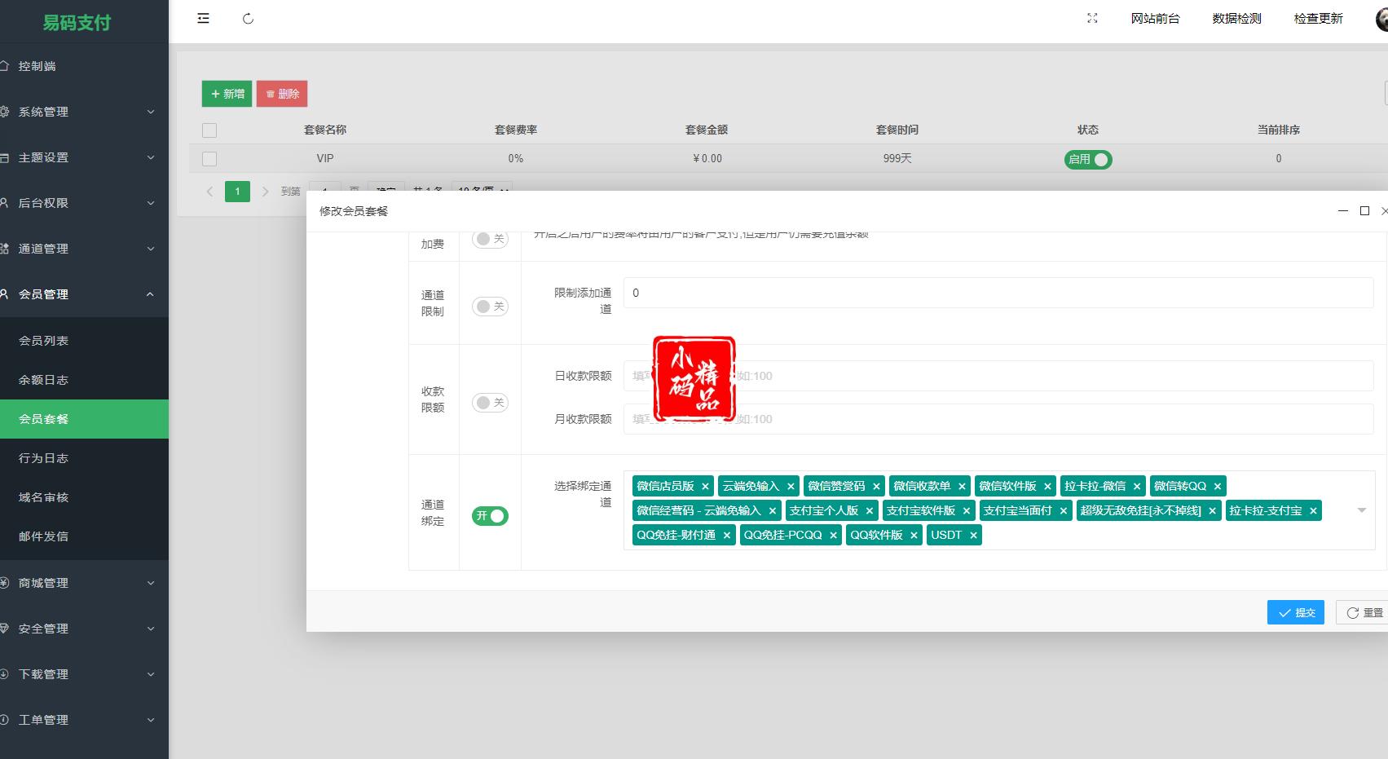Remove the 超级无敌免挂[永不掉线] tag
This screenshot has height=759, width=1388.
pyautogui.click(x=1212, y=511)
